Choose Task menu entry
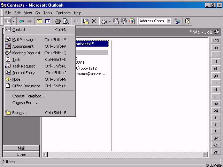This screenshot has height=167, width=223. [x=40, y=59]
